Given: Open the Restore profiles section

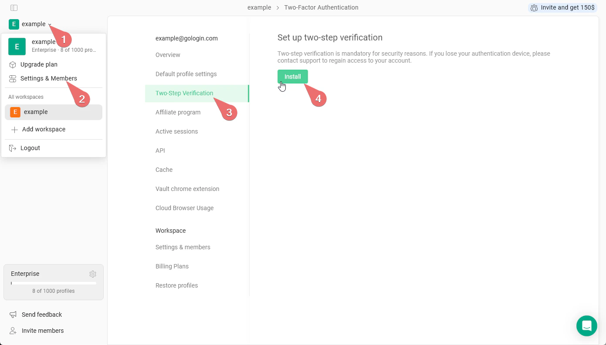Looking at the screenshot, I should [x=176, y=285].
